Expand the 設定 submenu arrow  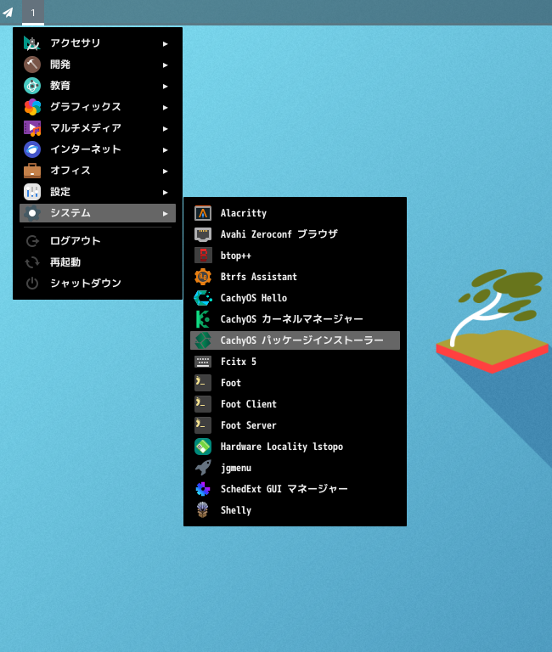click(165, 192)
